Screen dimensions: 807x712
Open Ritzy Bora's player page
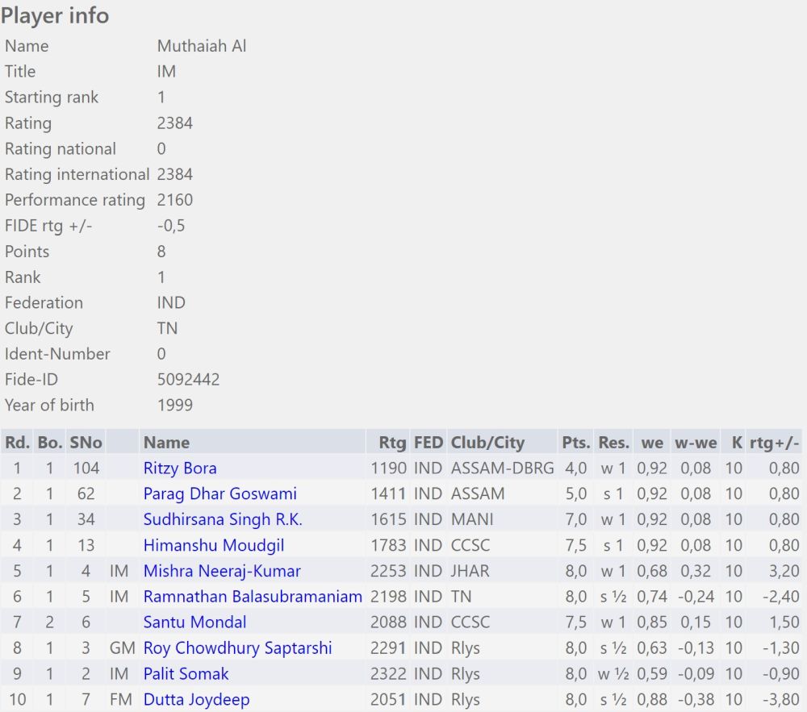tap(180, 468)
